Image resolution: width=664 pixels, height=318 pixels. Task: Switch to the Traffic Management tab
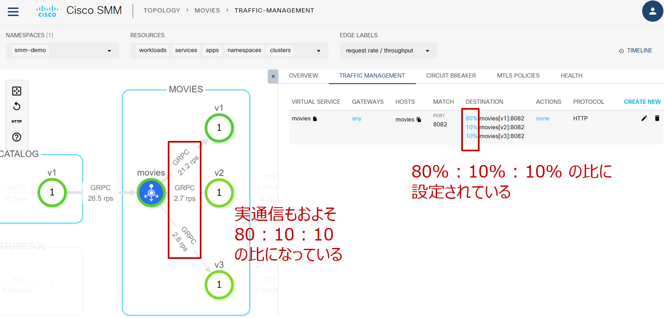point(372,75)
